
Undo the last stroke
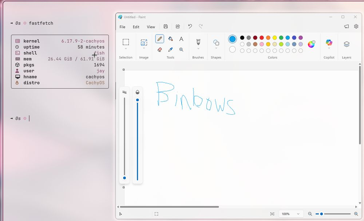[x=190, y=27]
